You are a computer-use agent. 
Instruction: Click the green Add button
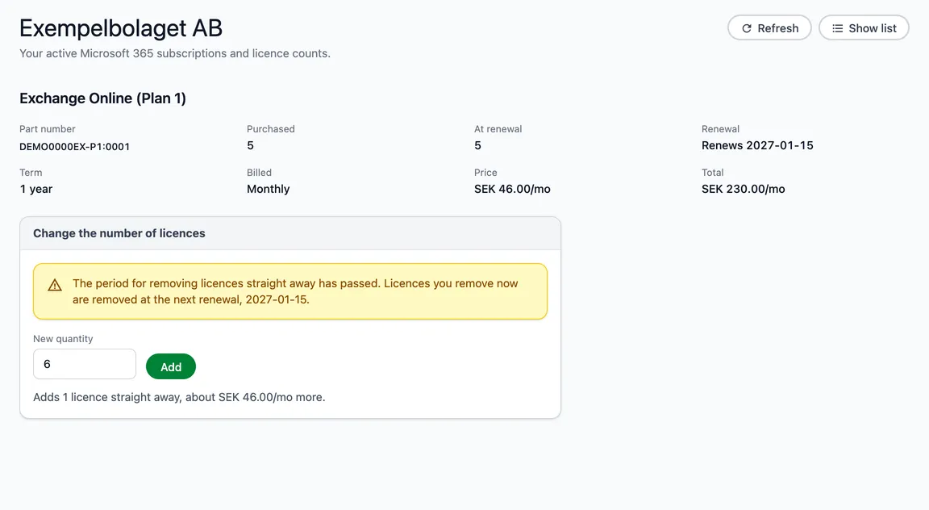pyautogui.click(x=171, y=366)
